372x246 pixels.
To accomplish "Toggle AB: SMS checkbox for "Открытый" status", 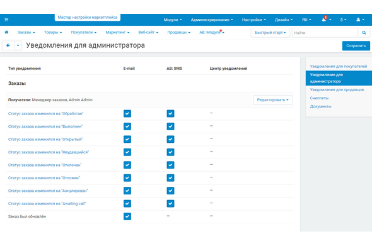I will pos(170,139).
